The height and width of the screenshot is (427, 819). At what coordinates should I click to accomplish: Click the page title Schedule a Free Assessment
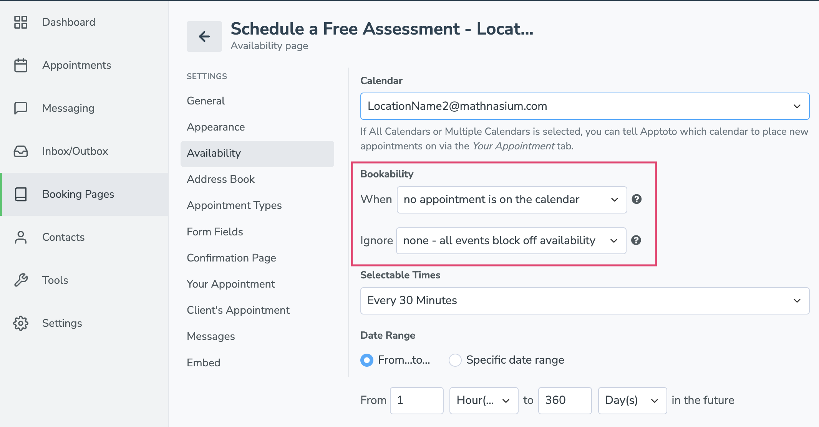382,29
